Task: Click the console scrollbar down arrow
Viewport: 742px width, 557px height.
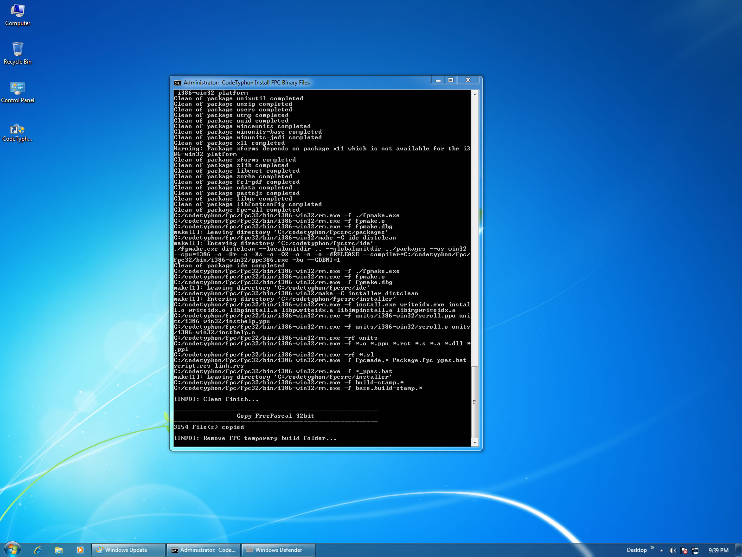Action: tap(474, 443)
